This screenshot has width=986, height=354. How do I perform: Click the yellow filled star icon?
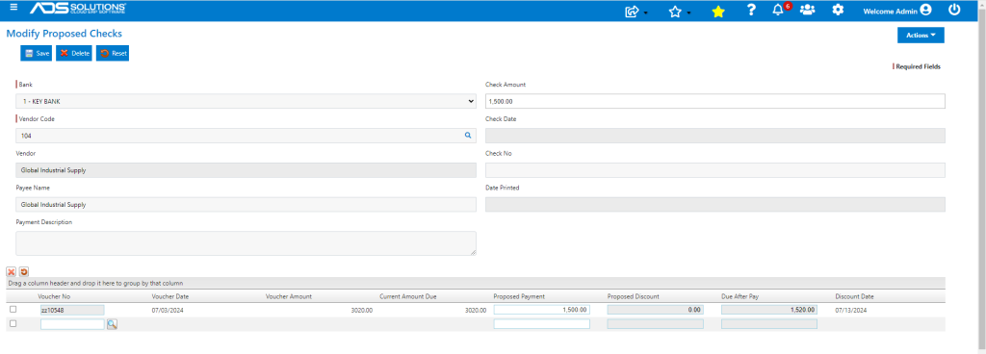click(718, 11)
